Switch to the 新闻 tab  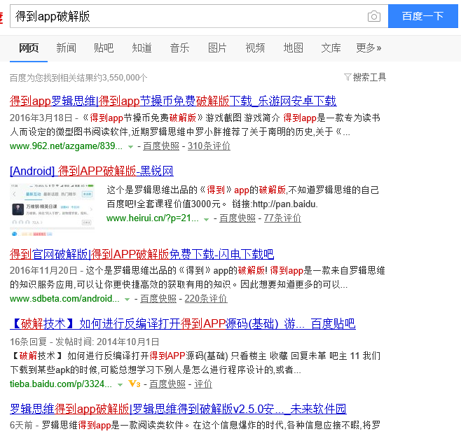pyautogui.click(x=66, y=48)
